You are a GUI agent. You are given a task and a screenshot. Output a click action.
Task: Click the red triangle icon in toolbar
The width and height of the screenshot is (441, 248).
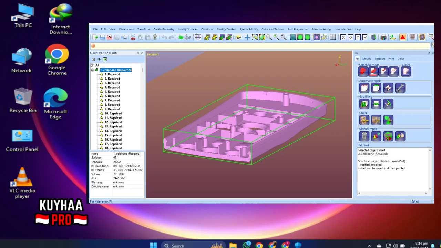[402, 37]
